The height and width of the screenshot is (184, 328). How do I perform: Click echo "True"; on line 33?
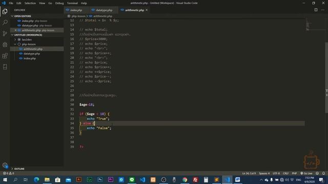point(98,119)
